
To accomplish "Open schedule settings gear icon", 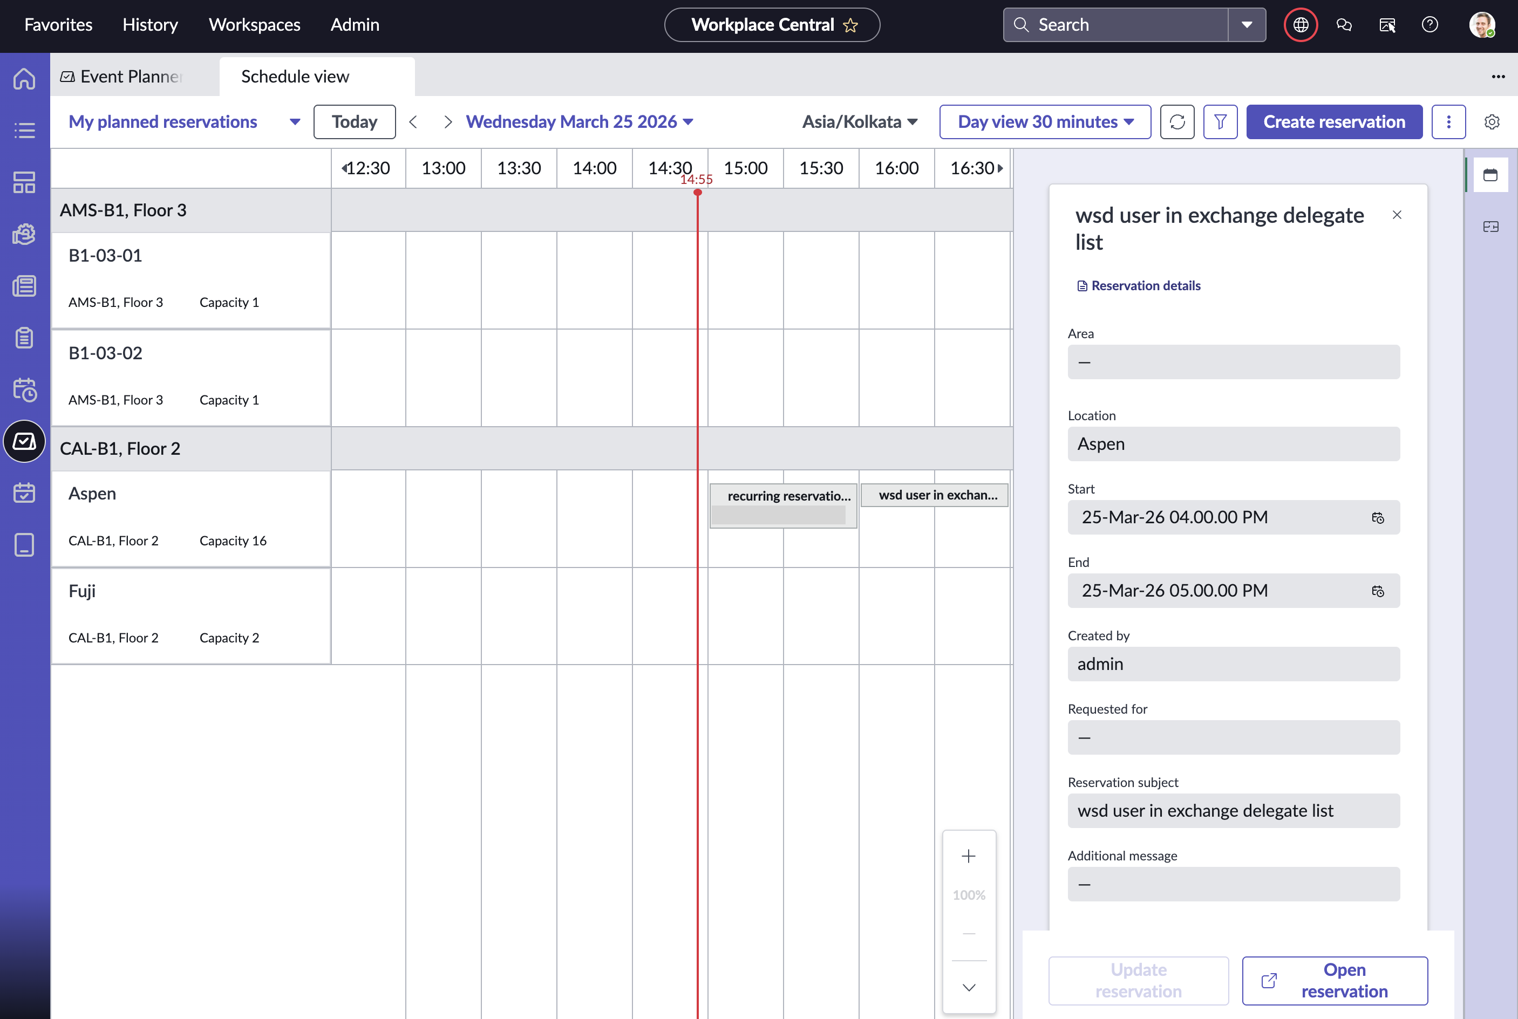I will coord(1492,121).
